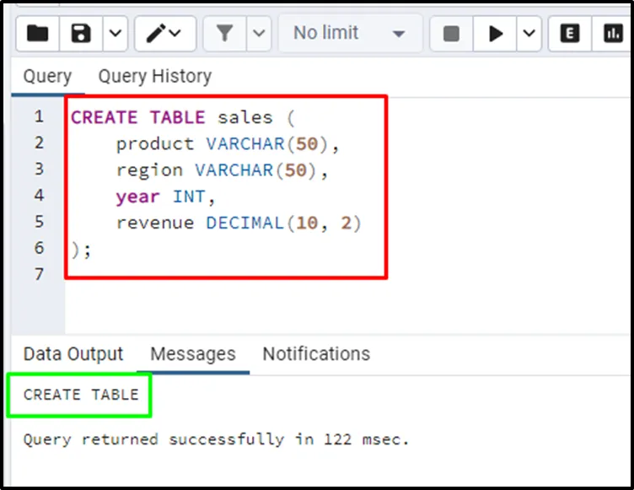Click the stop query square button
Screen dimensions: 634x490
[x=451, y=34]
